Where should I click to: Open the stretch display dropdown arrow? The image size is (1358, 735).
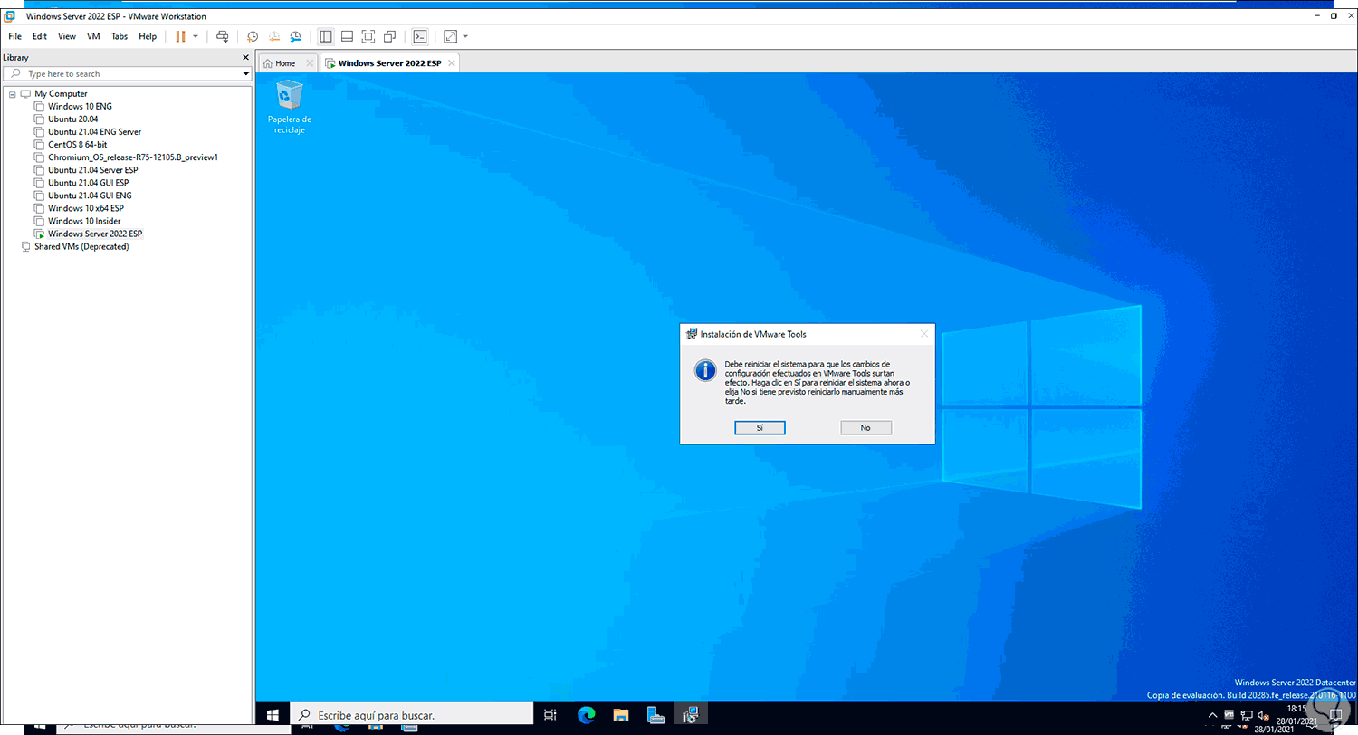pyautogui.click(x=465, y=36)
